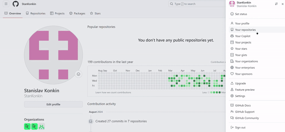Switch to the Overview tab

tap(13, 13)
